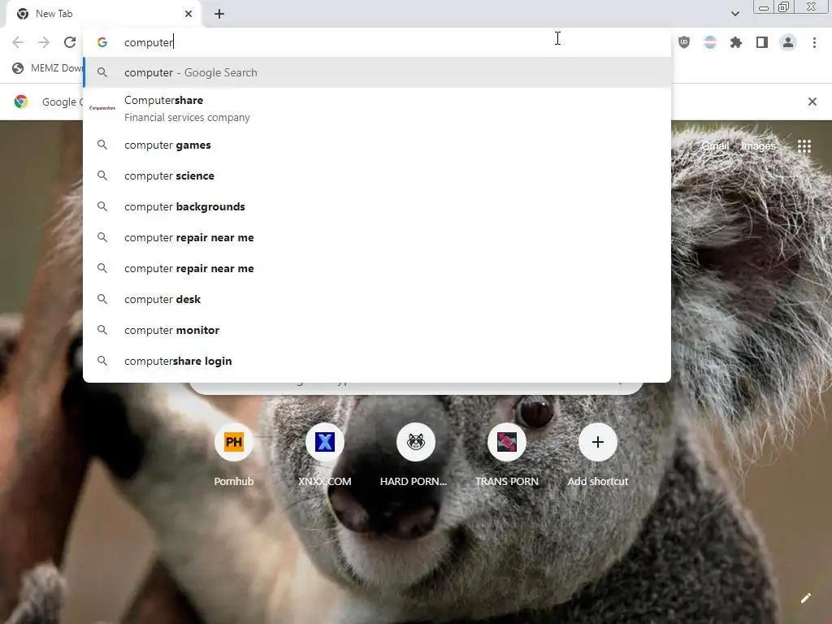The image size is (832, 624).
Task: Open Chrome's three-dot menu
Action: (814, 42)
